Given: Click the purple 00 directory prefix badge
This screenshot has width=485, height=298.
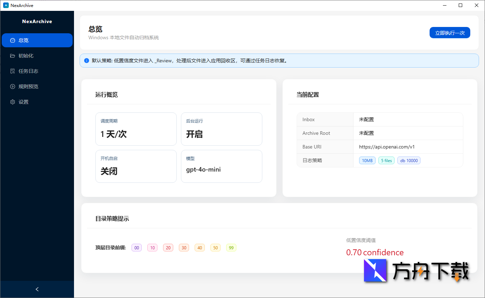Looking at the screenshot, I should point(136,248).
